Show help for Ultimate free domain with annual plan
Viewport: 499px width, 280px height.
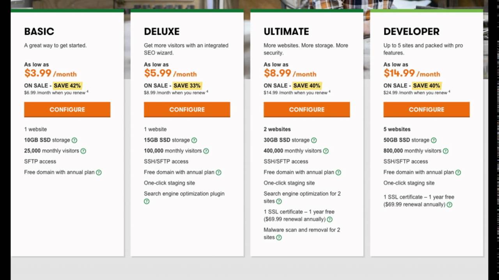click(x=338, y=172)
